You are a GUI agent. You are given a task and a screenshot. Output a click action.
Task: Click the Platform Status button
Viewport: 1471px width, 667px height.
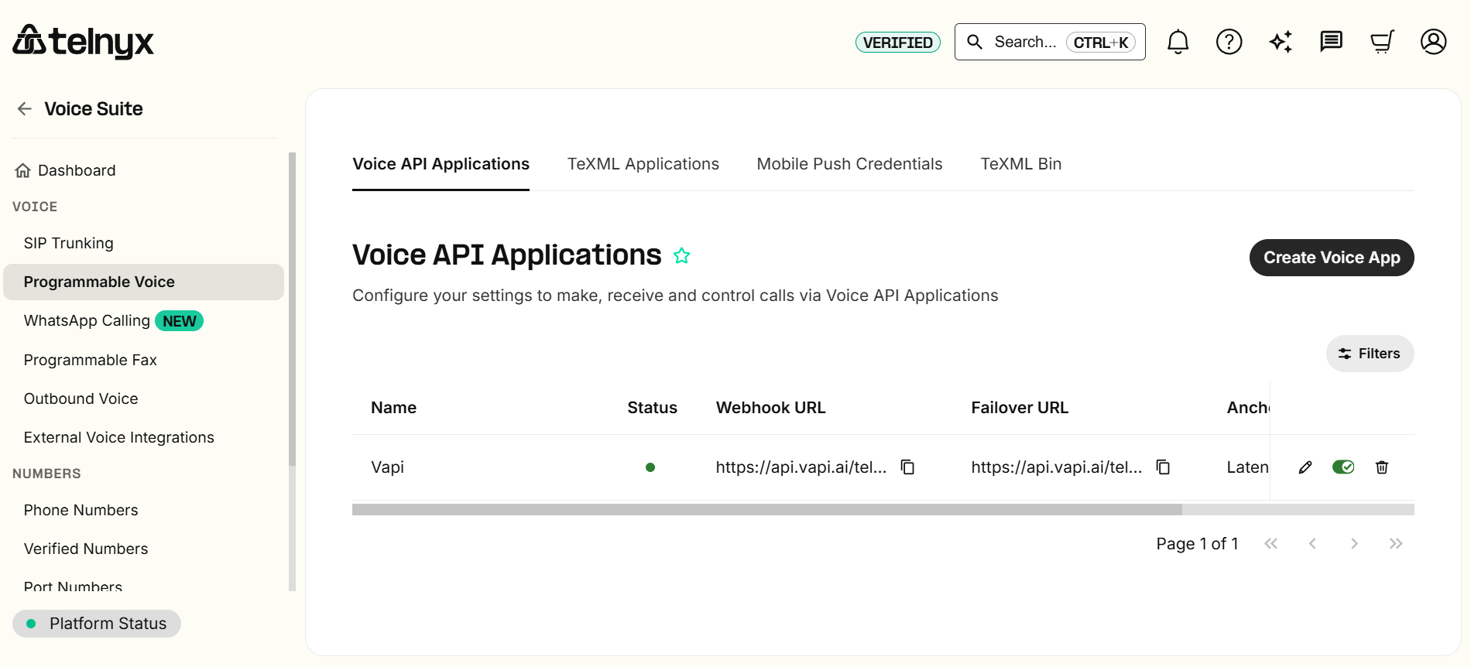click(97, 624)
